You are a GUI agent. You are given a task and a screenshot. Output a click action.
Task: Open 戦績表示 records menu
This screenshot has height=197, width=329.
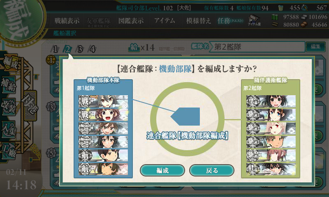67,21
